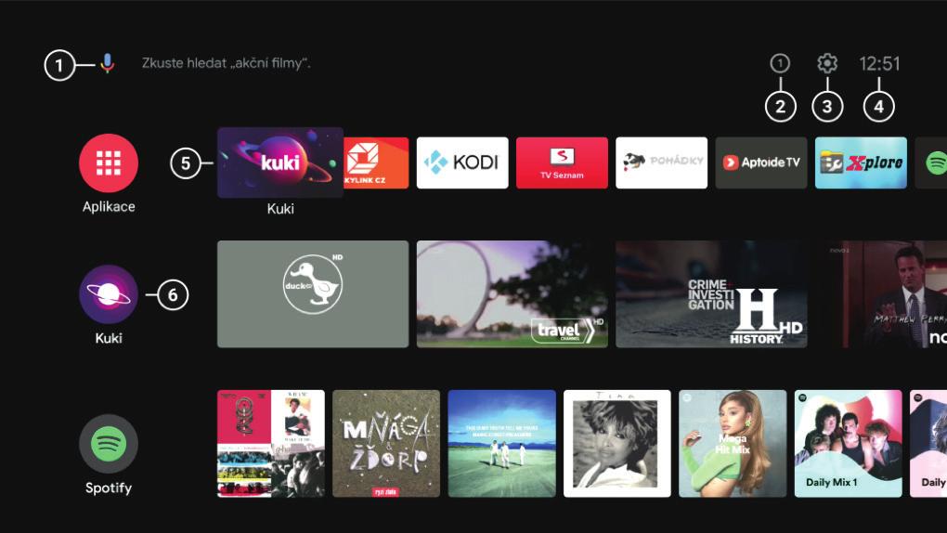Open the cut-off Daily Mix tile

pos(928,444)
